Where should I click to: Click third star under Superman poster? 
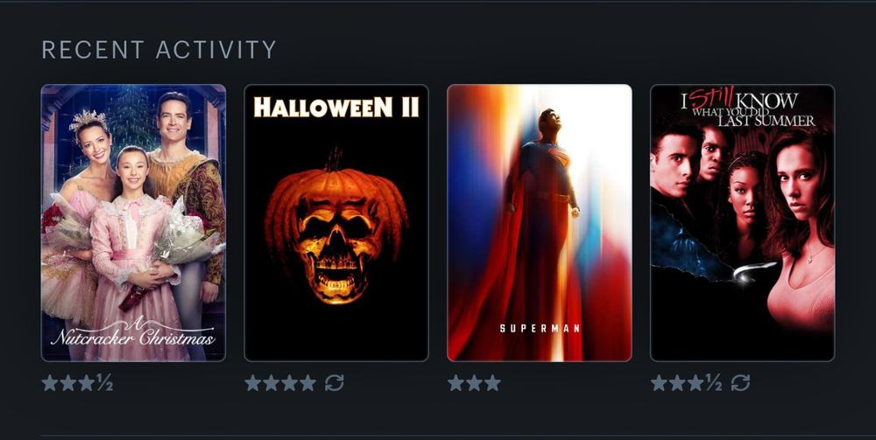pos(492,382)
